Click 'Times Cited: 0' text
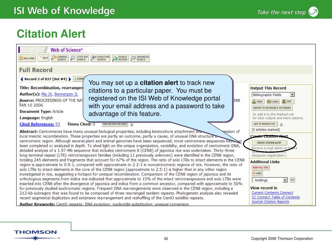 pyautogui.click(x=81, y=124)
